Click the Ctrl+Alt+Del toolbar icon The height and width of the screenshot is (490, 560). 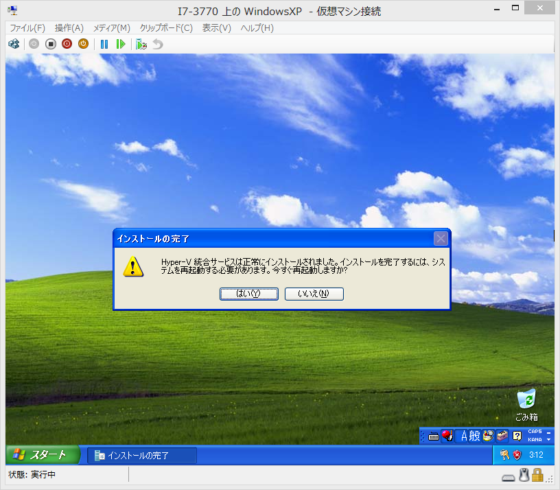pos(14,44)
